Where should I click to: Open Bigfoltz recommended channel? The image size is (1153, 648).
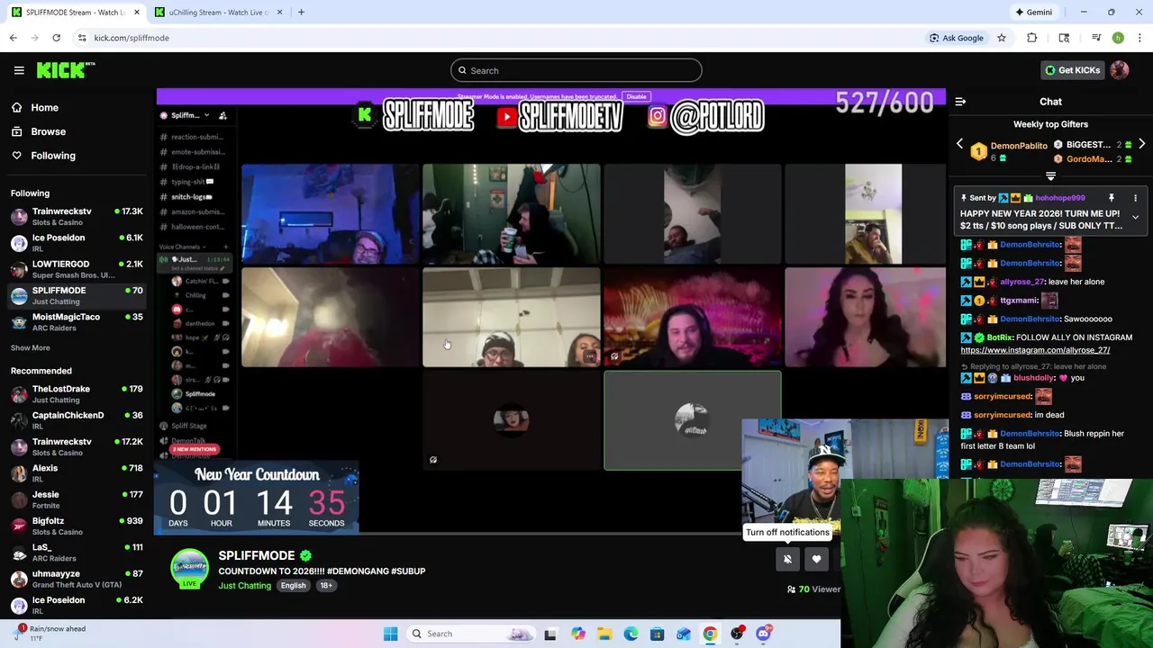[77, 526]
